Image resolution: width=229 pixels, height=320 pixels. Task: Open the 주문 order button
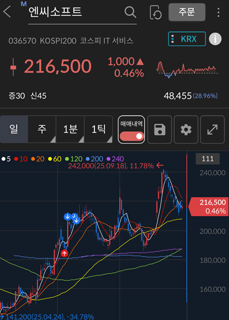[x=187, y=12]
